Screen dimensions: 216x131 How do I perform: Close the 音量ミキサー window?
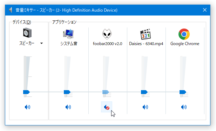(x=205, y=10)
